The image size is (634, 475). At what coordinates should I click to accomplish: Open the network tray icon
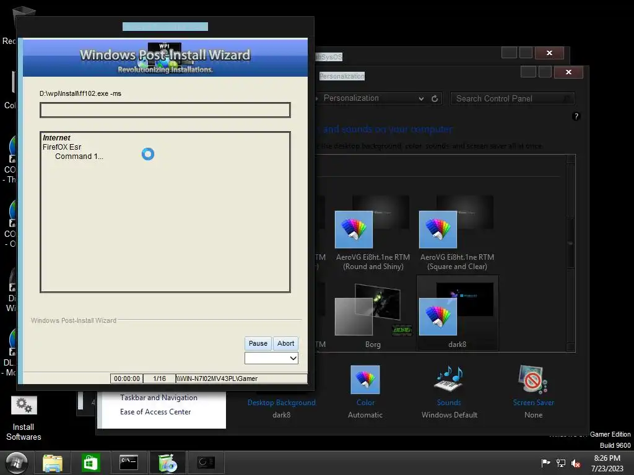(x=561, y=463)
